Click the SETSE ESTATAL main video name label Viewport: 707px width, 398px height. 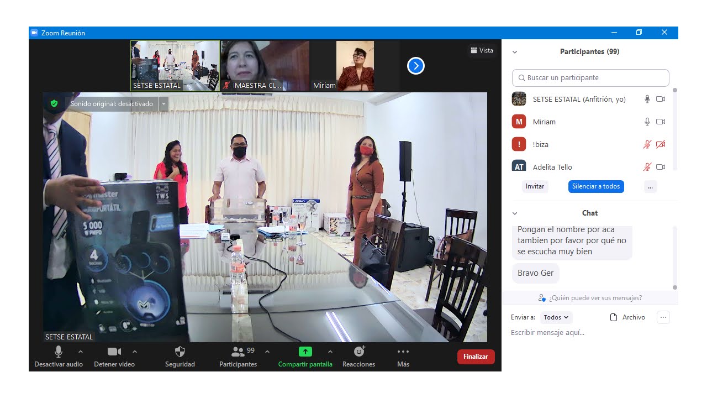(x=69, y=337)
